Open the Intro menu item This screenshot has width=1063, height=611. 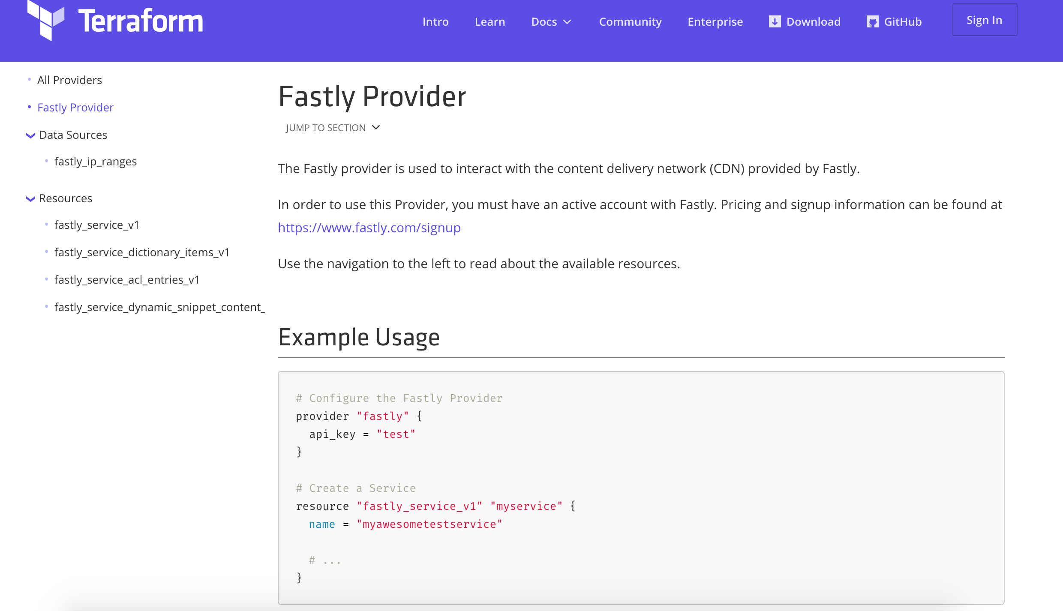[435, 21]
